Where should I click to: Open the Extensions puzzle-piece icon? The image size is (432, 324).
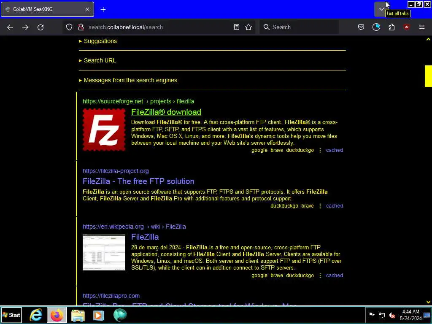[391, 27]
